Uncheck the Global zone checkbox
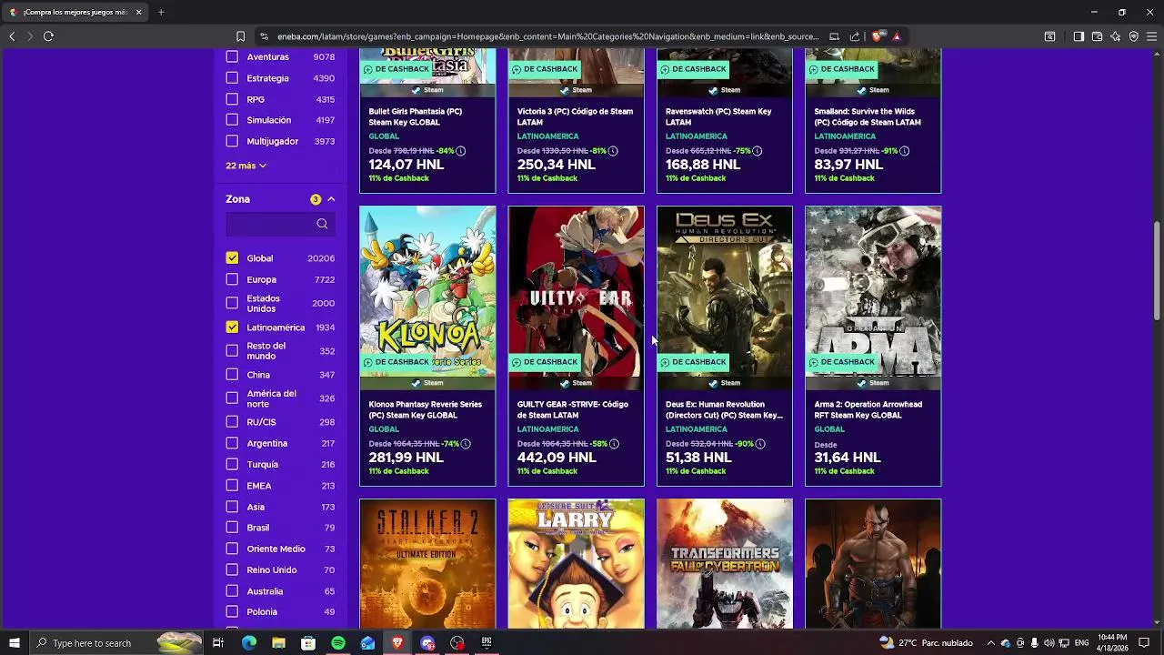Viewport: 1164px width, 655px height. point(232,258)
